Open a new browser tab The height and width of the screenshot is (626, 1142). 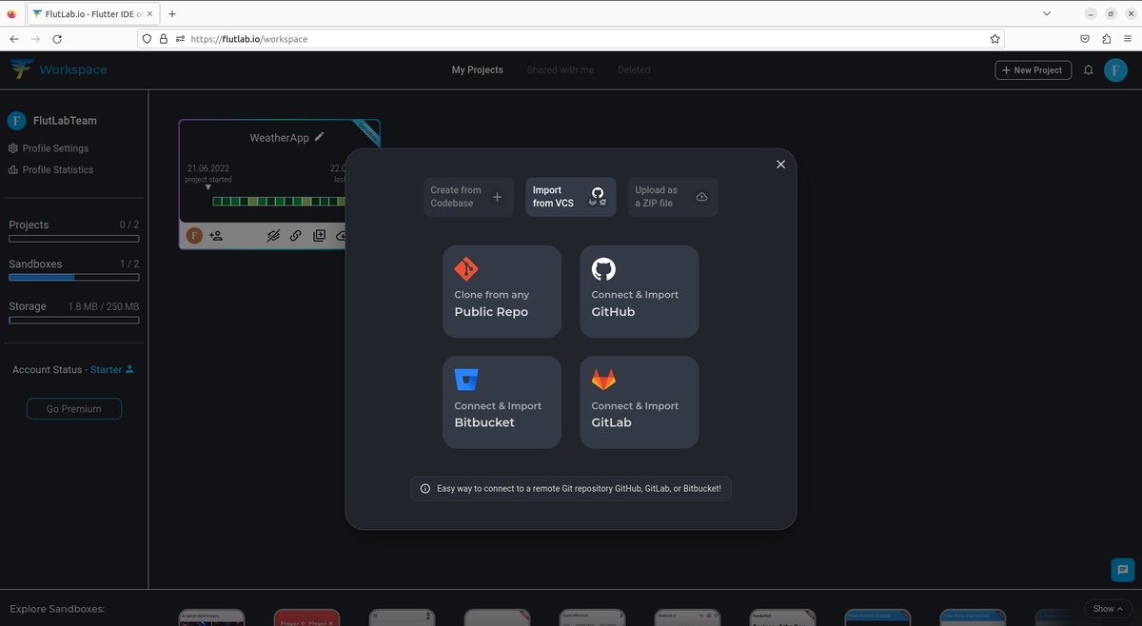pyautogui.click(x=172, y=13)
